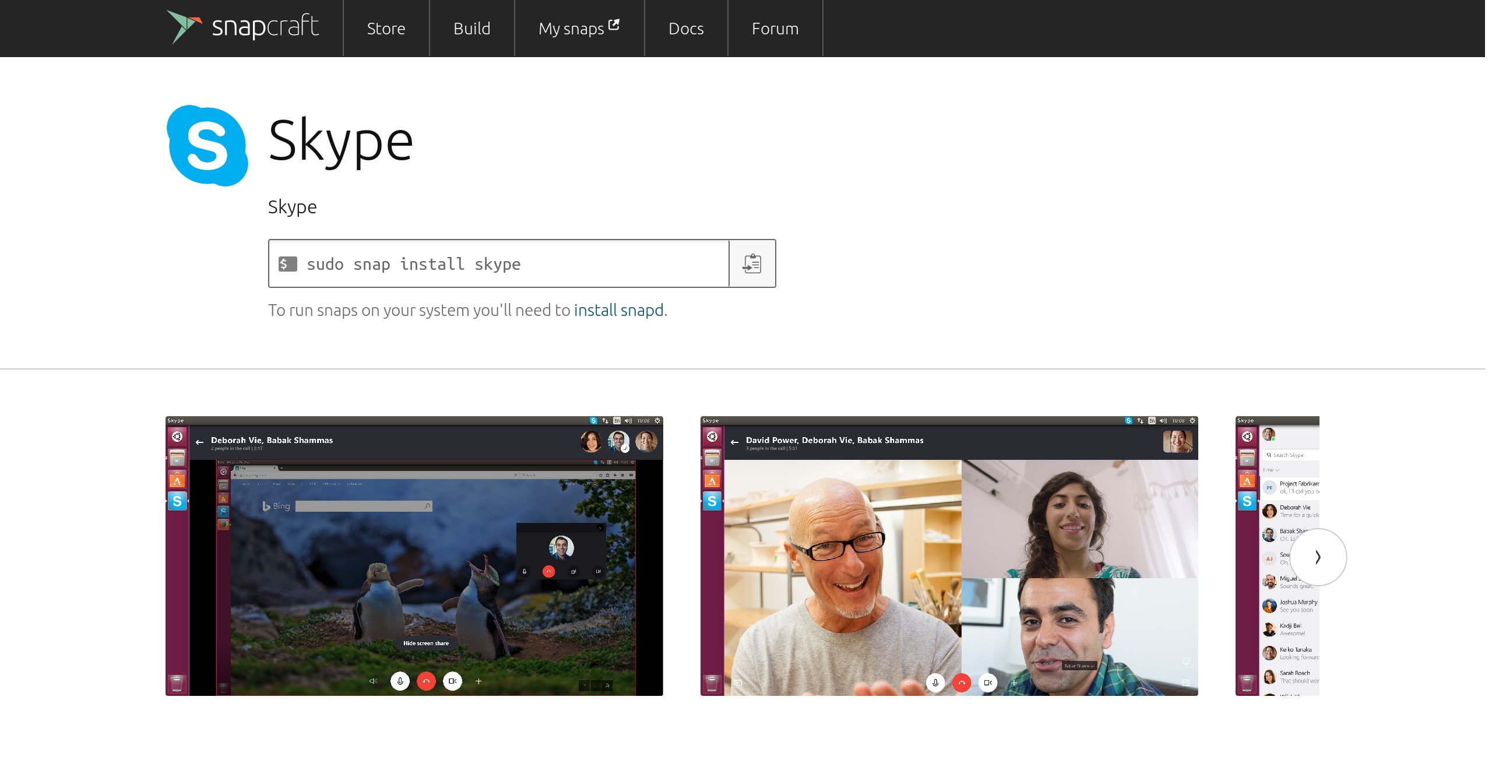Click the Snapcraft logo in the header

coord(243,27)
